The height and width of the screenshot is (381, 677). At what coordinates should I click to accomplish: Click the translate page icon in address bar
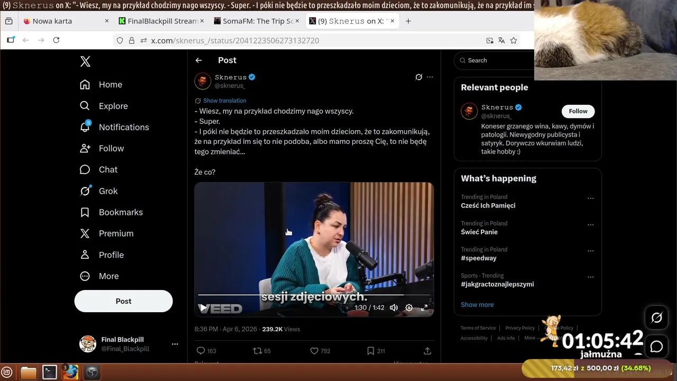click(501, 40)
